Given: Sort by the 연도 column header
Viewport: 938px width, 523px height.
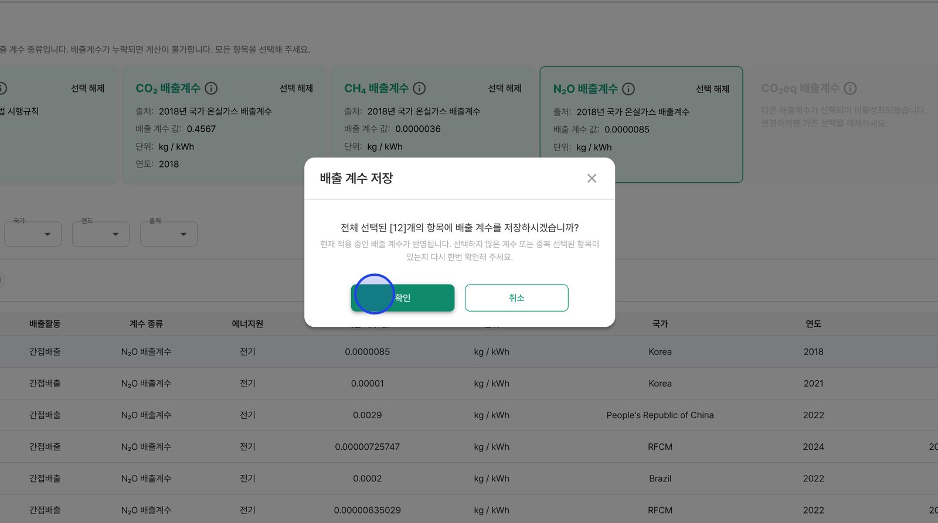Looking at the screenshot, I should tap(813, 324).
